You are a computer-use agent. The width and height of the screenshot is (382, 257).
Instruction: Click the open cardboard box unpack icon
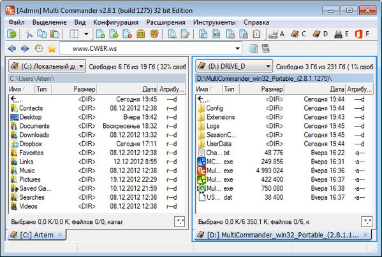click(154, 34)
